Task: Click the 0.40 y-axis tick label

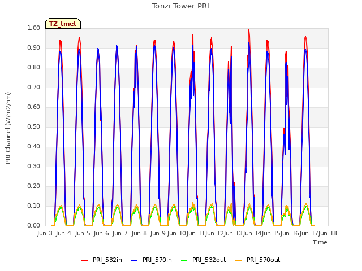Action: pos(34,147)
